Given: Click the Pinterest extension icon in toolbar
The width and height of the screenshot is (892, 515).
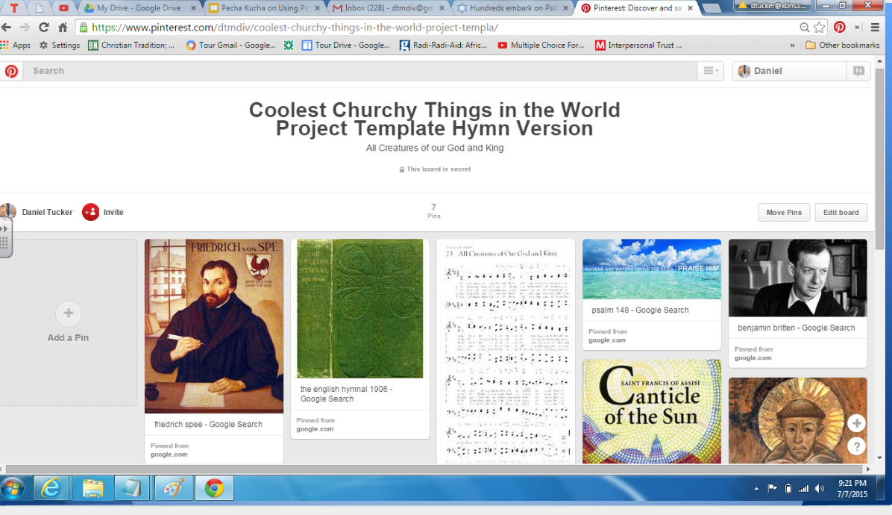Looking at the screenshot, I should click(x=839, y=28).
